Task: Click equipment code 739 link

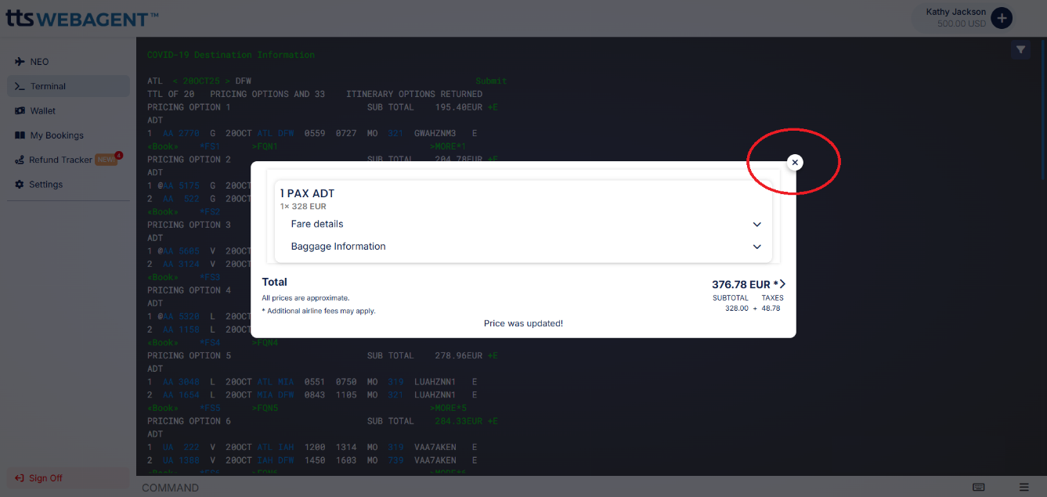Action: point(395,460)
